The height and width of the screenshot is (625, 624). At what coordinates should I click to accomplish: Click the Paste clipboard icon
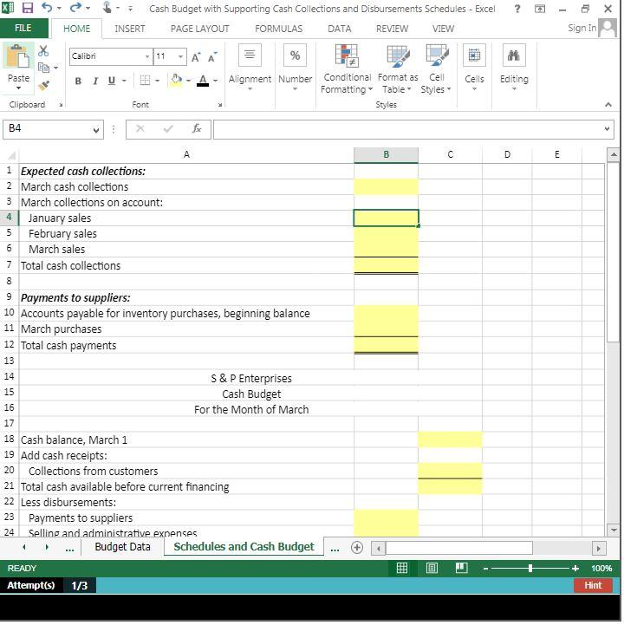pyautogui.click(x=18, y=56)
